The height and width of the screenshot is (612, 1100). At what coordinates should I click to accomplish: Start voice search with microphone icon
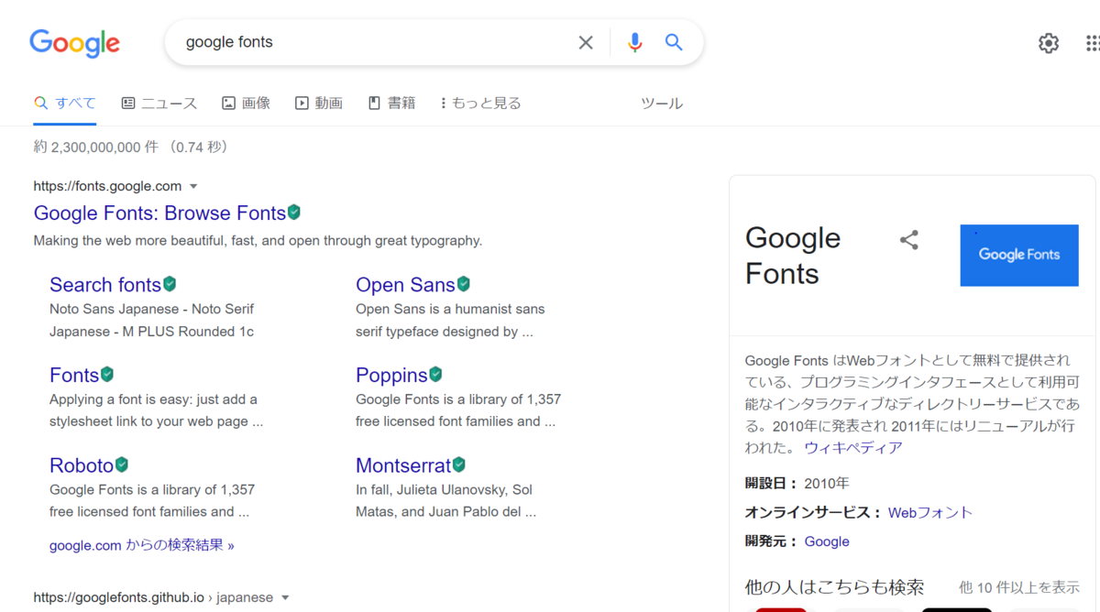[634, 42]
